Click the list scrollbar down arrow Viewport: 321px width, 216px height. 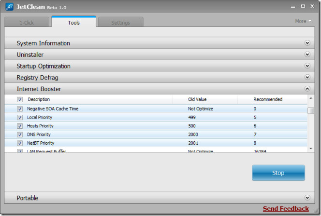point(311,148)
